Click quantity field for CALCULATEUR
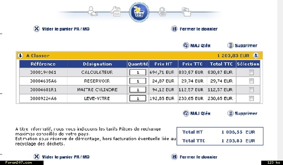283x165 pixels. [138, 72]
